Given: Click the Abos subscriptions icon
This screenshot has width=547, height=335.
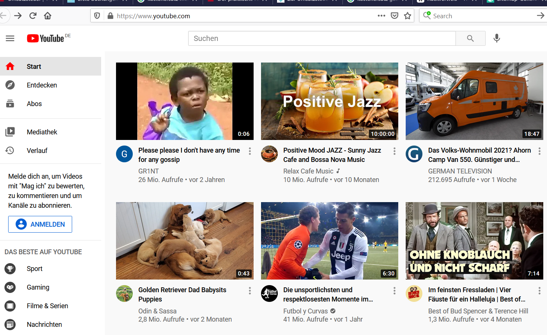Looking at the screenshot, I should [x=10, y=103].
